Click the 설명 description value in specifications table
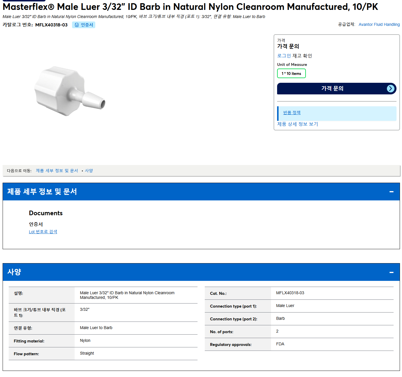Viewport: 402px width, 377px height. coord(127,295)
